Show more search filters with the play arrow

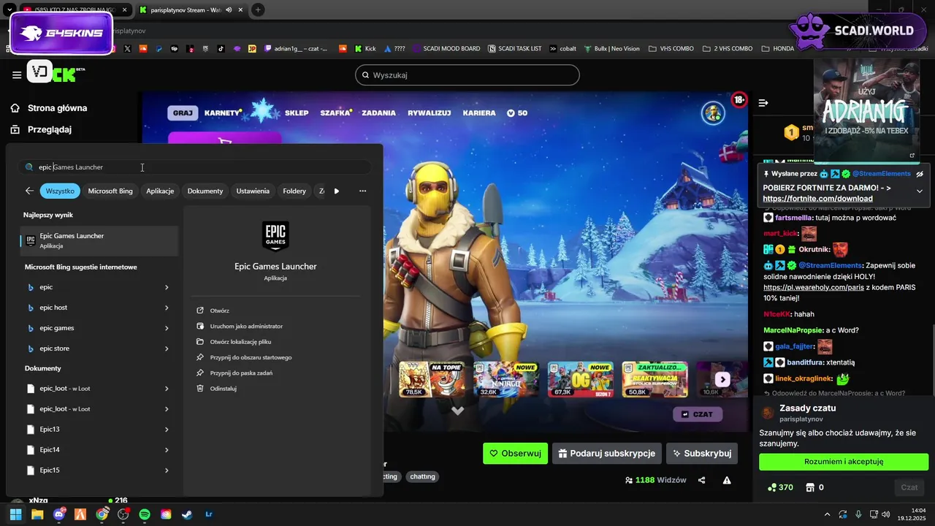tap(337, 191)
